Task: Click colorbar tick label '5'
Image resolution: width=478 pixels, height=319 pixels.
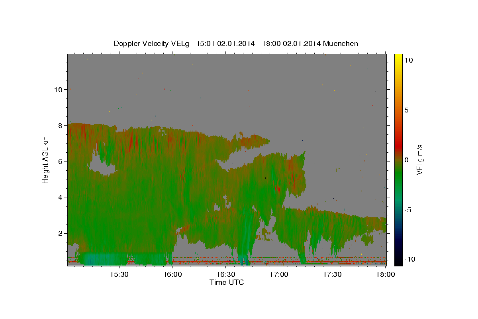Action: (406, 110)
